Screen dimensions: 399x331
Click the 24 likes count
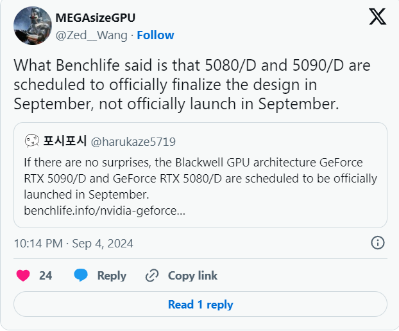pos(46,276)
